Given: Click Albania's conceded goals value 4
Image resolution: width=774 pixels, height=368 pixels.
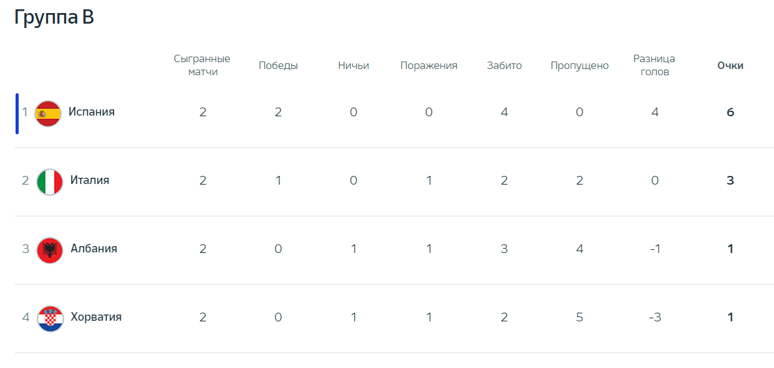Looking at the screenshot, I should click(x=580, y=249).
